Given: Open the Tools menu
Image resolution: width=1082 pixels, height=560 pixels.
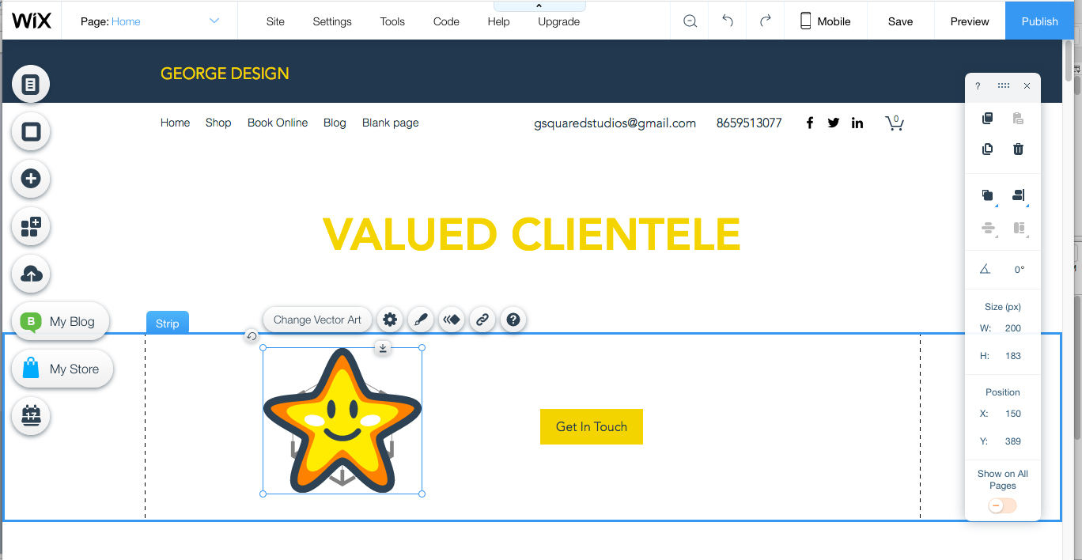Looking at the screenshot, I should [392, 21].
